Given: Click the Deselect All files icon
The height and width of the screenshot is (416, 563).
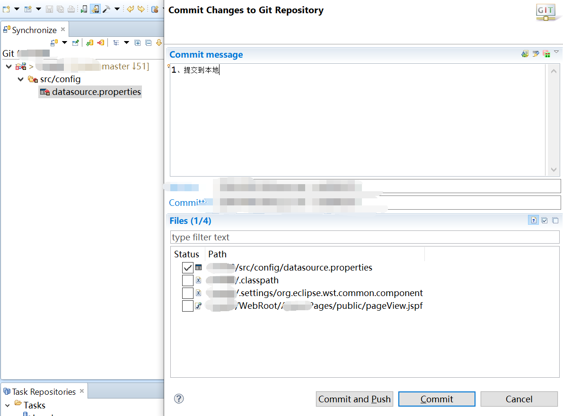Looking at the screenshot, I should pyautogui.click(x=555, y=220).
